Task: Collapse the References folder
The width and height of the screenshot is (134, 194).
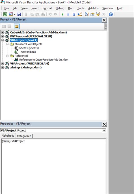Action: click(7, 56)
